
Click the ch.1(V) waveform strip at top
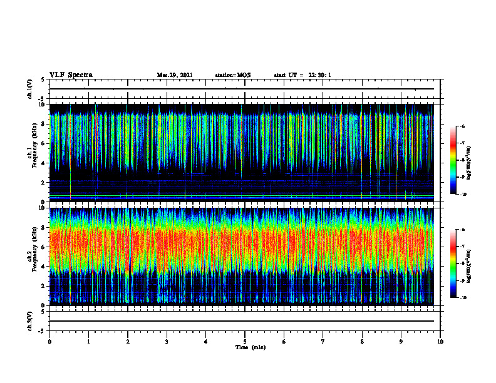pos(245,89)
